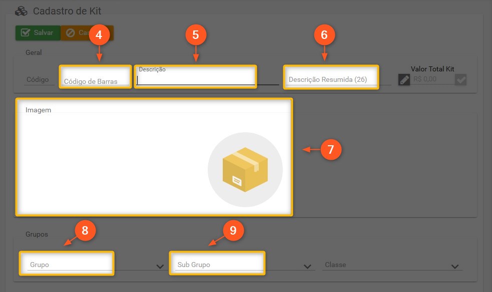This screenshot has width=492, height=292.
Task: Click the orange number 5 marker
Action: [x=196, y=35]
